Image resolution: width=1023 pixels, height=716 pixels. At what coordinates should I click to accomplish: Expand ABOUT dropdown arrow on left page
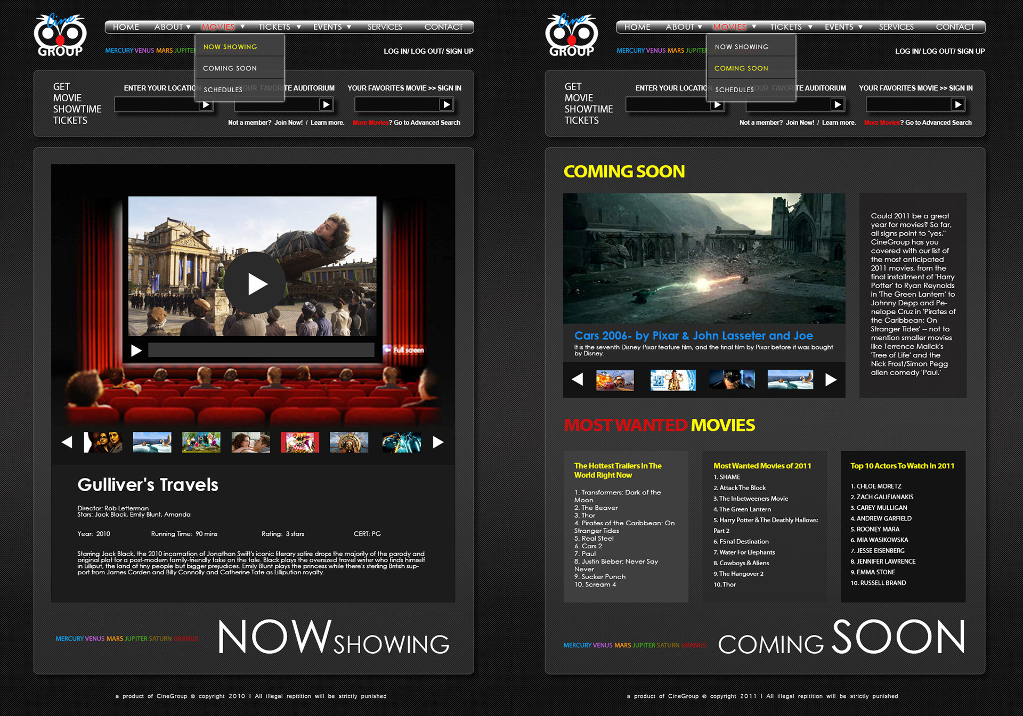(x=188, y=27)
